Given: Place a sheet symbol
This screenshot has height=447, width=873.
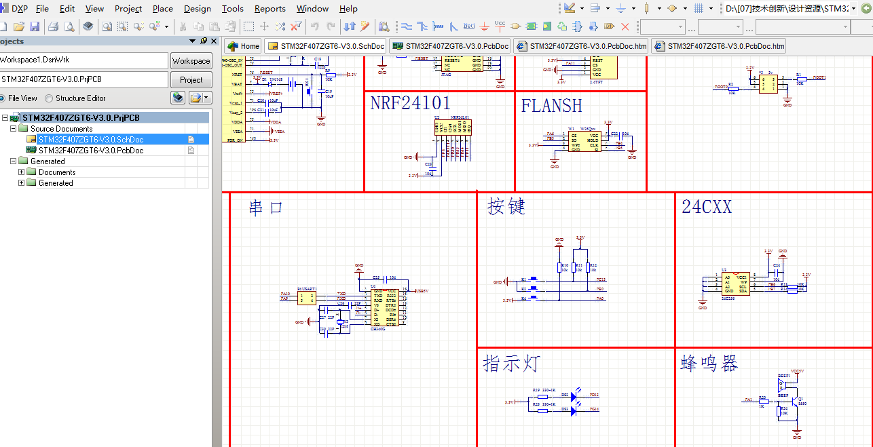Looking at the screenshot, I should click(532, 26).
